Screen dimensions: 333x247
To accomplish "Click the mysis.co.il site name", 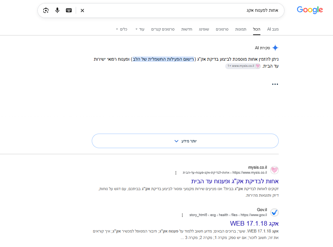I will [x=258, y=168].
